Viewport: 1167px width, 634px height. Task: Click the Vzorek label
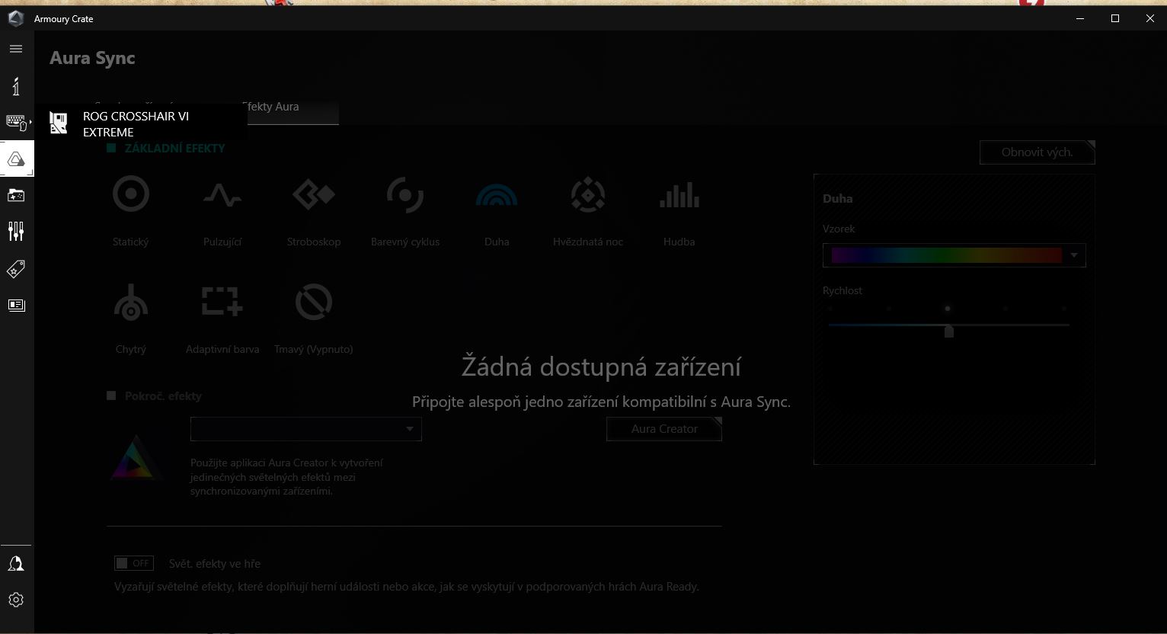[x=839, y=229]
